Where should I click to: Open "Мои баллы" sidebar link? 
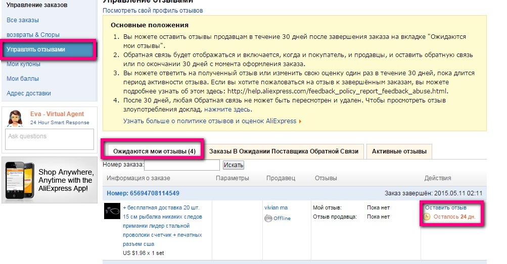(23, 79)
